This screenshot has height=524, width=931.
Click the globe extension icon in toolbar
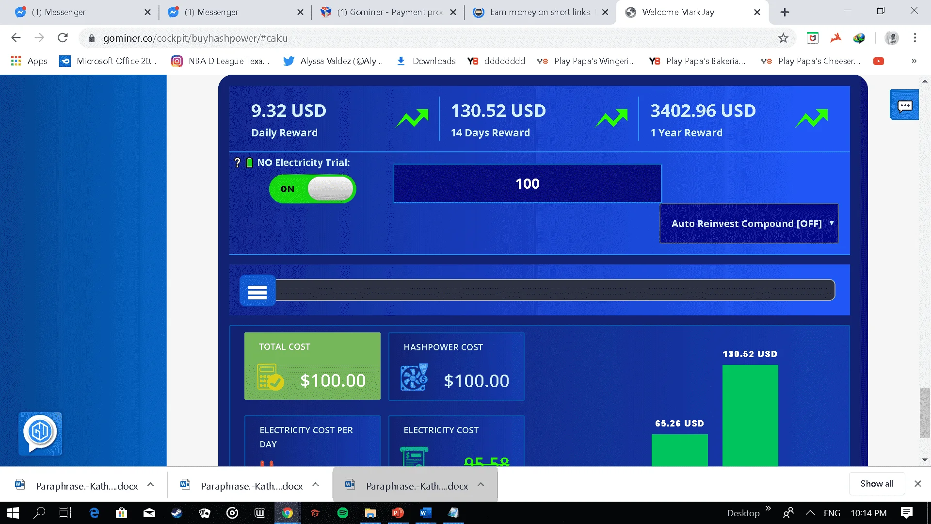pyautogui.click(x=859, y=38)
